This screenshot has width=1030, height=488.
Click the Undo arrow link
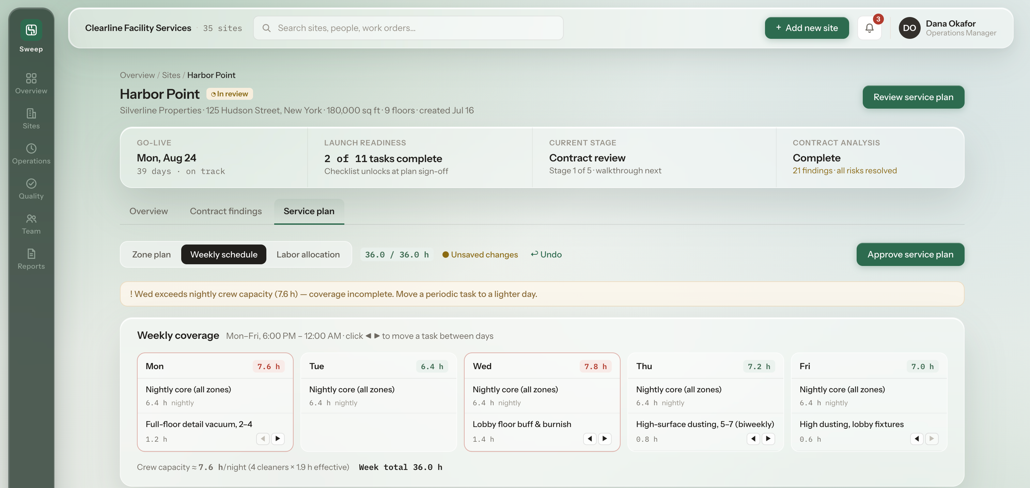(546, 254)
